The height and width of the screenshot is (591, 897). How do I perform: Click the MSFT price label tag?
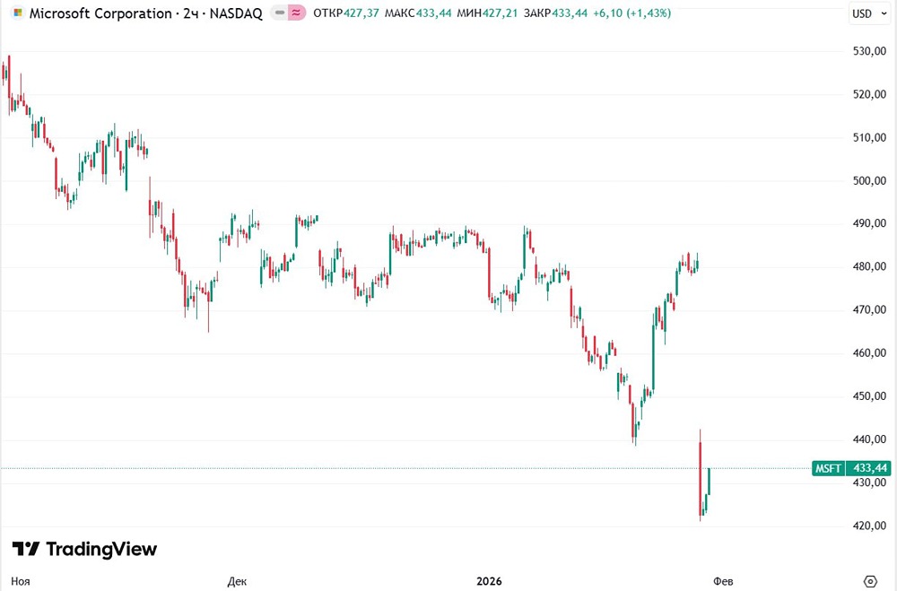(x=829, y=468)
